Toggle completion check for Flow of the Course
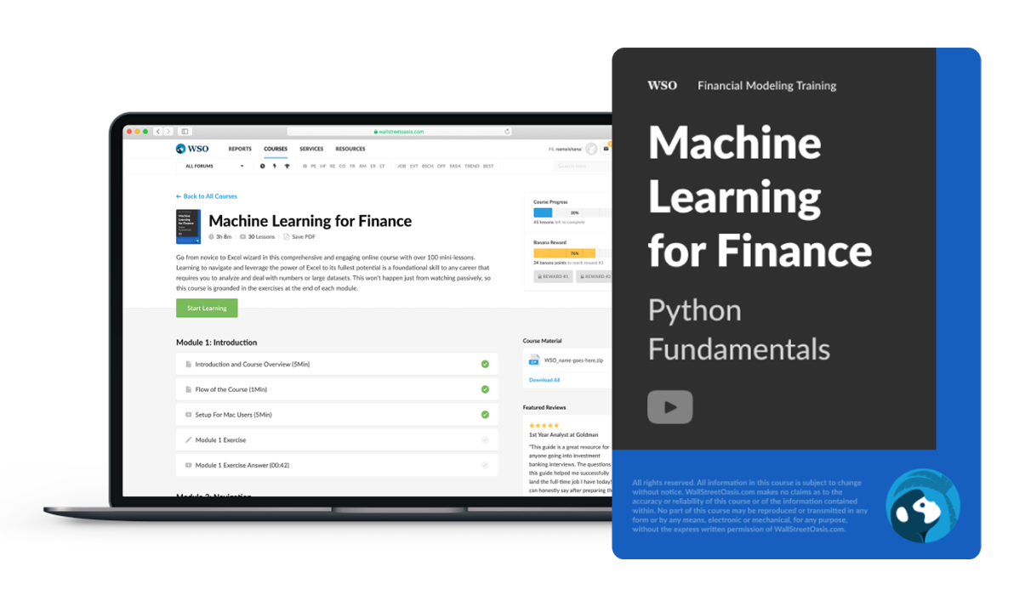This screenshot has width=1025, height=612. pos(485,389)
